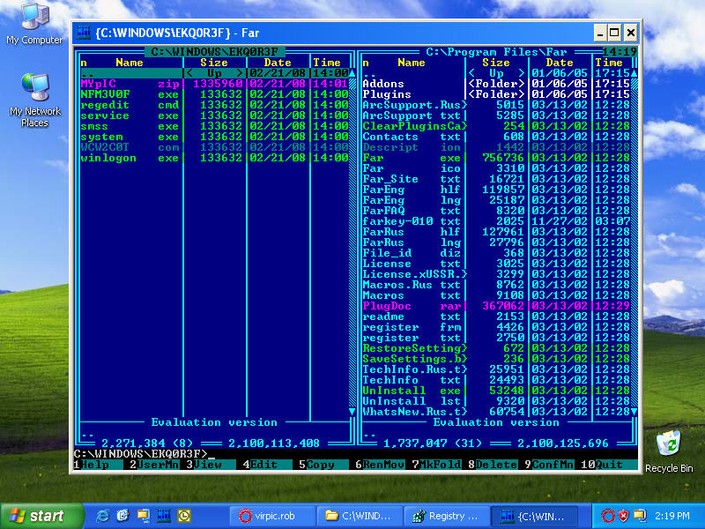This screenshot has width=705, height=529.
Task: Click 4Edit in the function key bar
Action: [x=267, y=465]
